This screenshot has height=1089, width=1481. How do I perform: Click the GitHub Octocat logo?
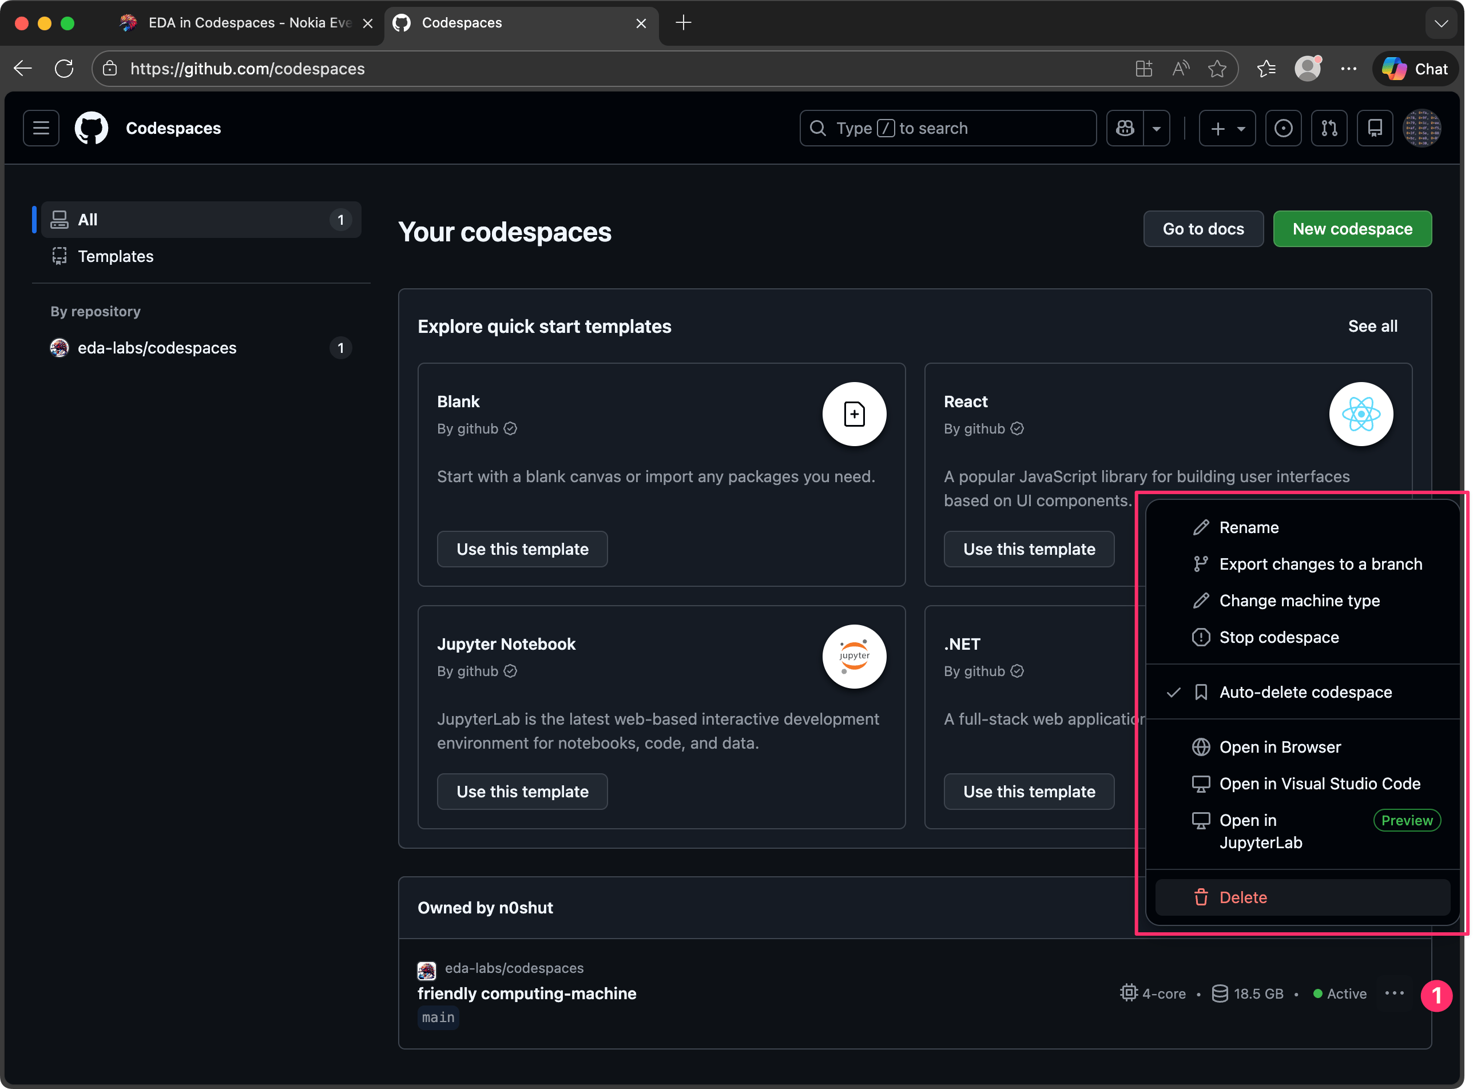pos(91,128)
